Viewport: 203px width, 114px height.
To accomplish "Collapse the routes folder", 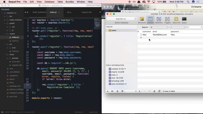I will coord(5,34).
